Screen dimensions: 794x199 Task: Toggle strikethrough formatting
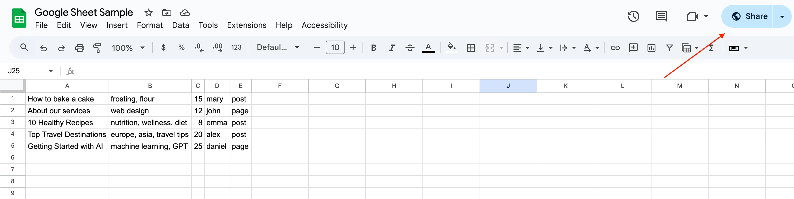coord(410,48)
